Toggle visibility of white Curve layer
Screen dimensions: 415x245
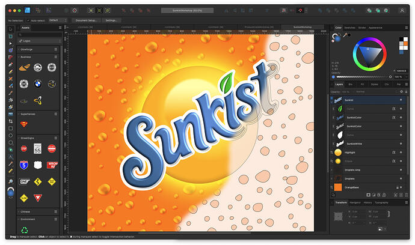pyautogui.click(x=401, y=135)
